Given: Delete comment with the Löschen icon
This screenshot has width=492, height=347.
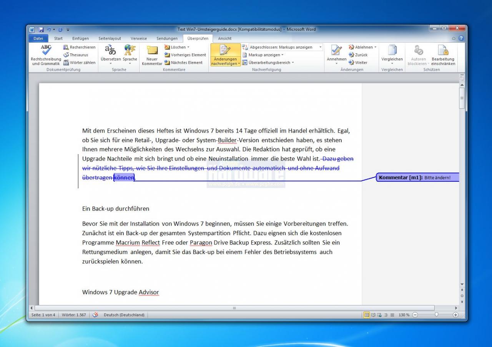Looking at the screenshot, I should 167,47.
